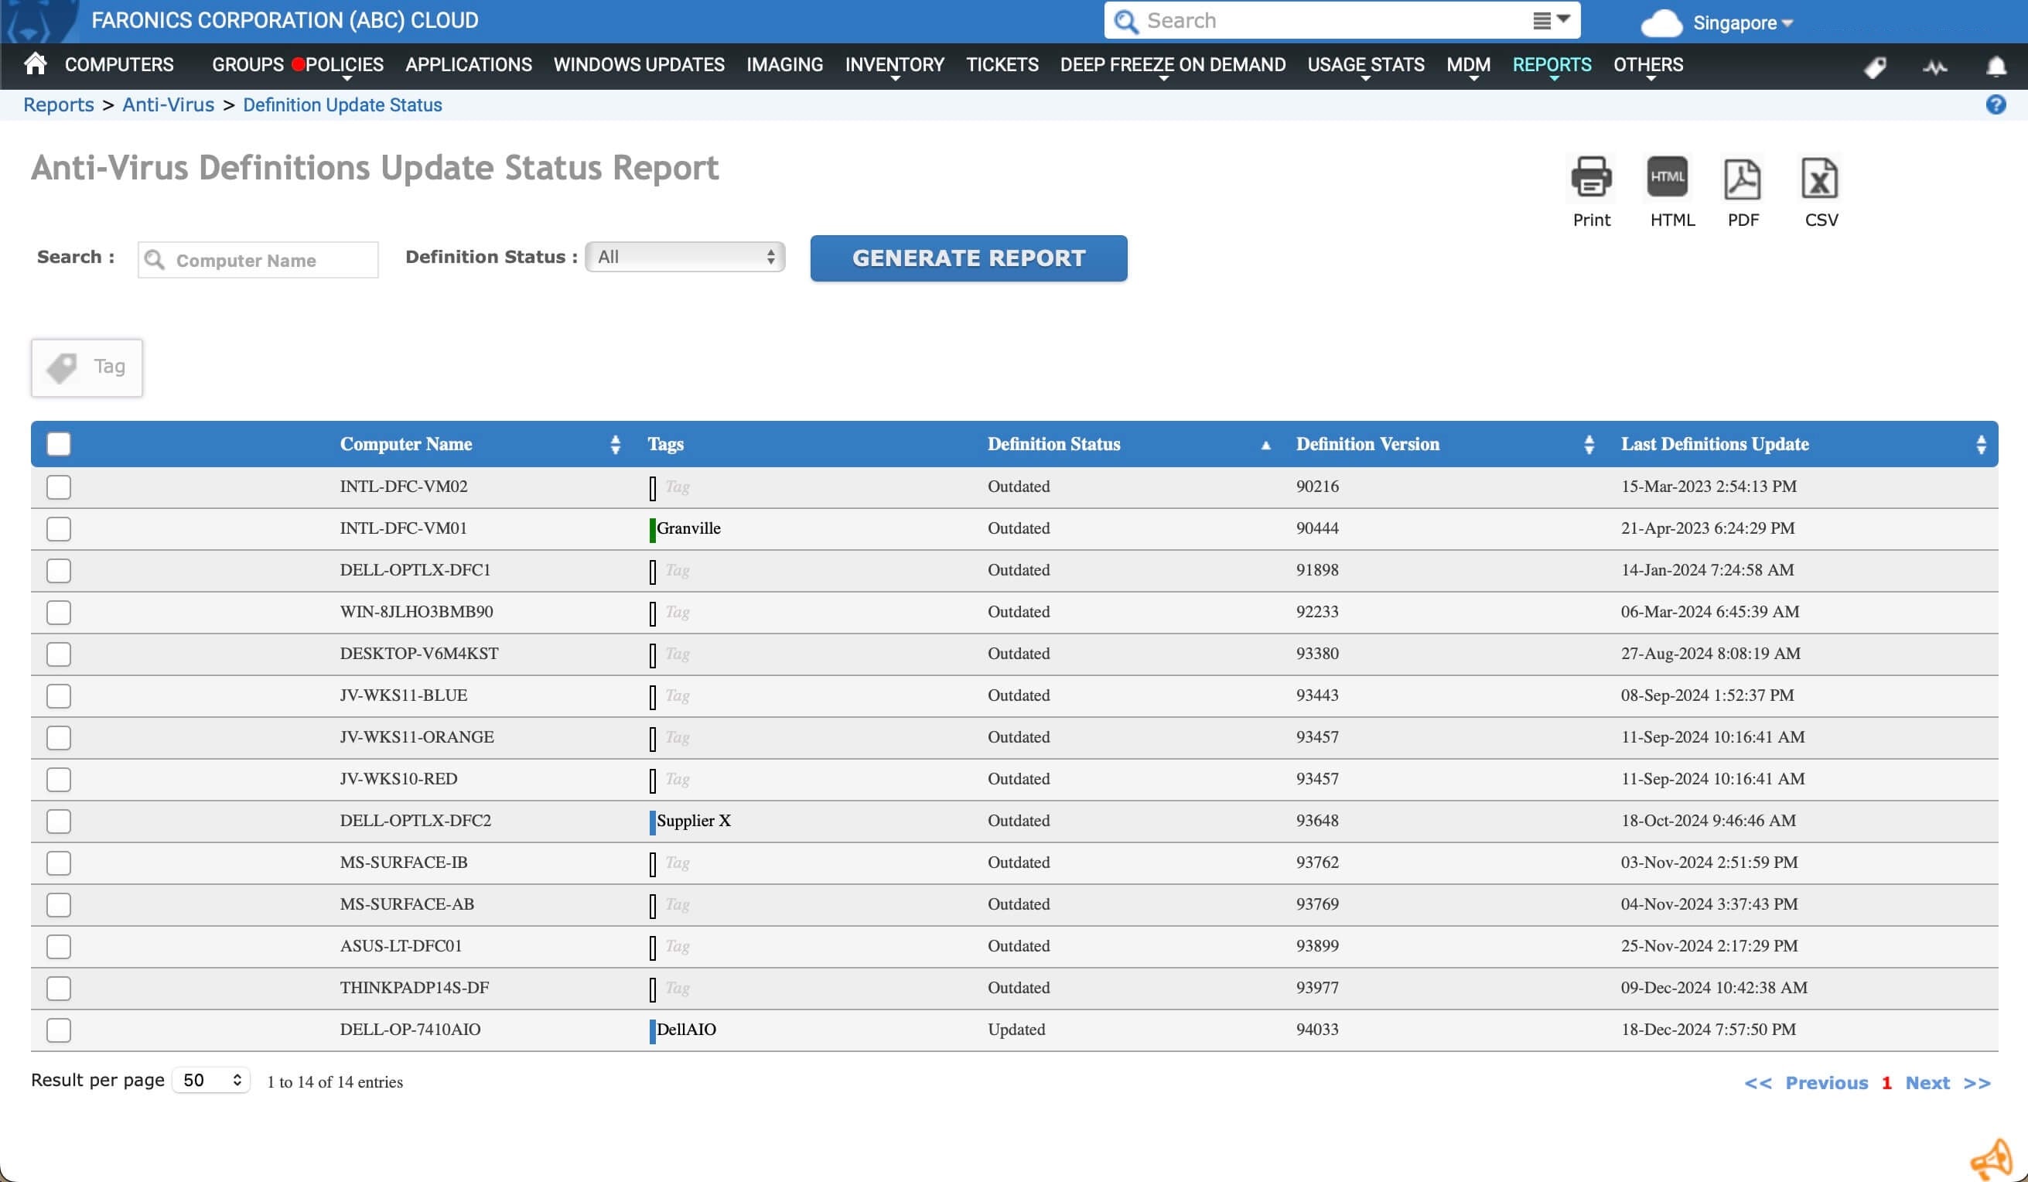This screenshot has width=2028, height=1182.
Task: Click the cloud icon beside Singapore
Action: pos(1661,22)
